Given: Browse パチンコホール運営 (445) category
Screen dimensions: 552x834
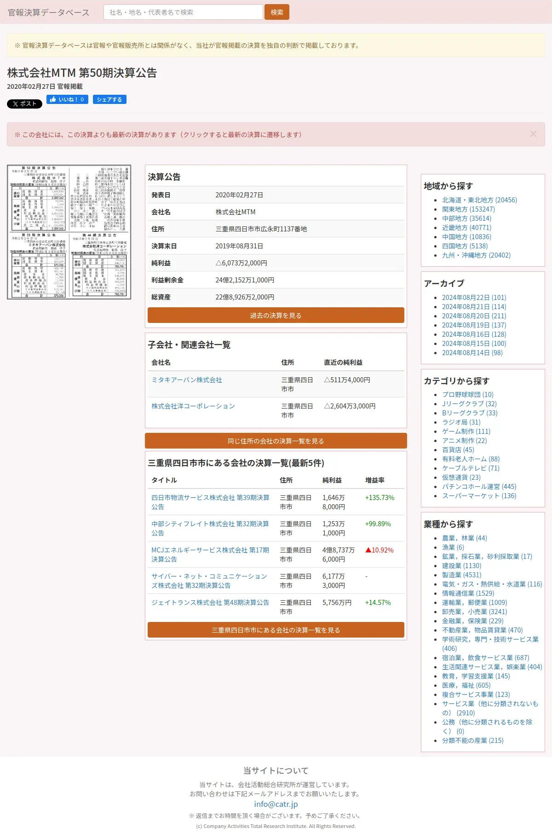Looking at the screenshot, I should (x=479, y=487).
